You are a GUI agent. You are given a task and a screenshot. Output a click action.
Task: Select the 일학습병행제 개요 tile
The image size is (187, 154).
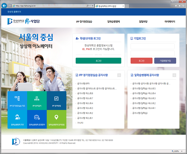click(x=17, y=119)
